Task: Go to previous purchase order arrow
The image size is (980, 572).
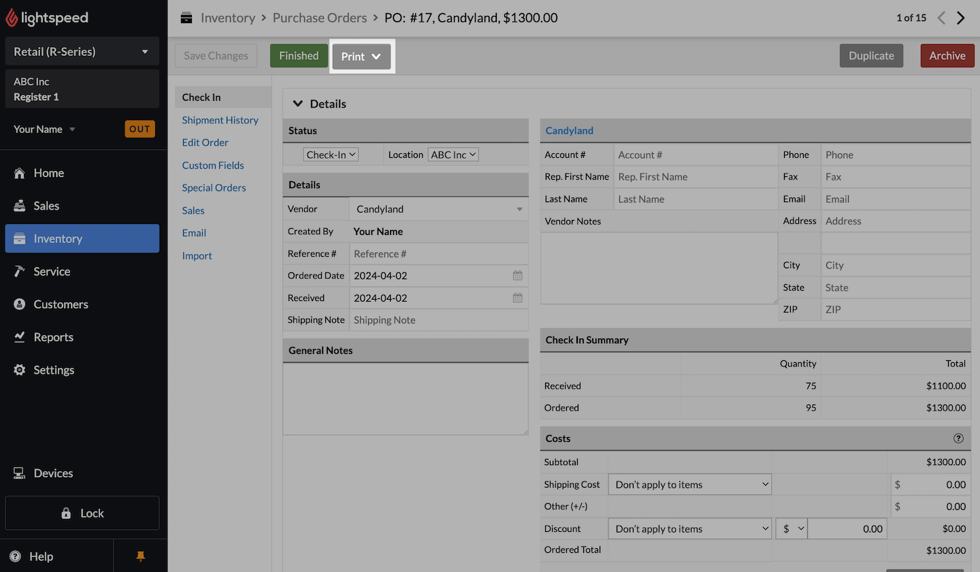Action: coord(941,18)
